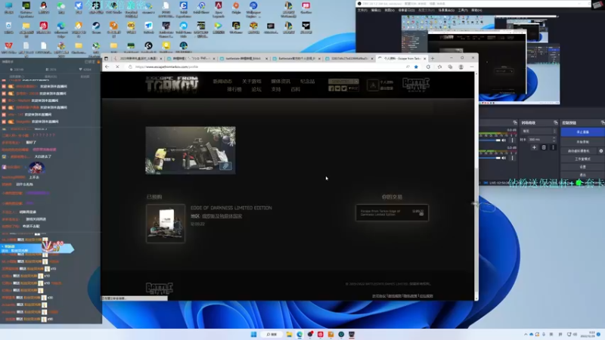Click the taskbar search box
The image size is (605, 340).
coord(271,334)
